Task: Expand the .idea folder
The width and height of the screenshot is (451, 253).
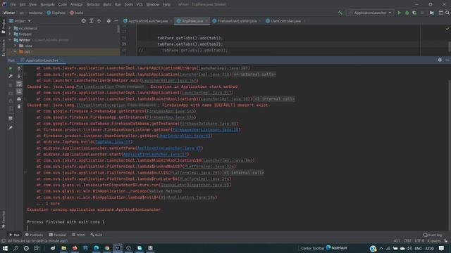Action: pyautogui.click(x=16, y=46)
